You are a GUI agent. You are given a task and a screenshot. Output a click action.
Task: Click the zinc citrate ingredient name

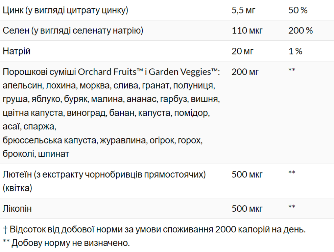point(65,10)
